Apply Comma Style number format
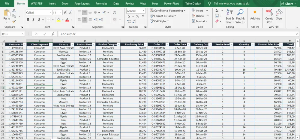This screenshot has width=300, height=140. [x=143, y=16]
